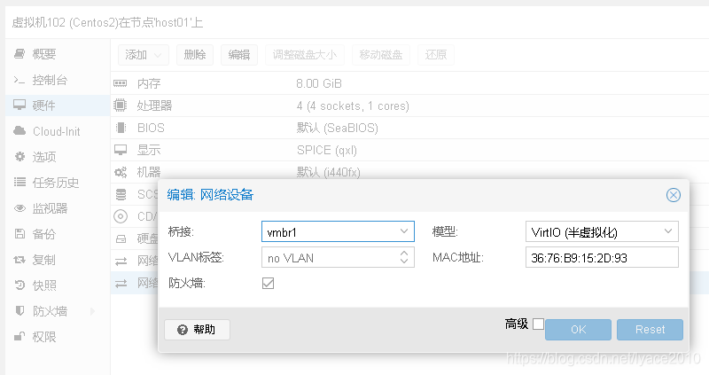Click the CPU chip icon in 处理器 row
The image size is (709, 375).
pyautogui.click(x=121, y=105)
